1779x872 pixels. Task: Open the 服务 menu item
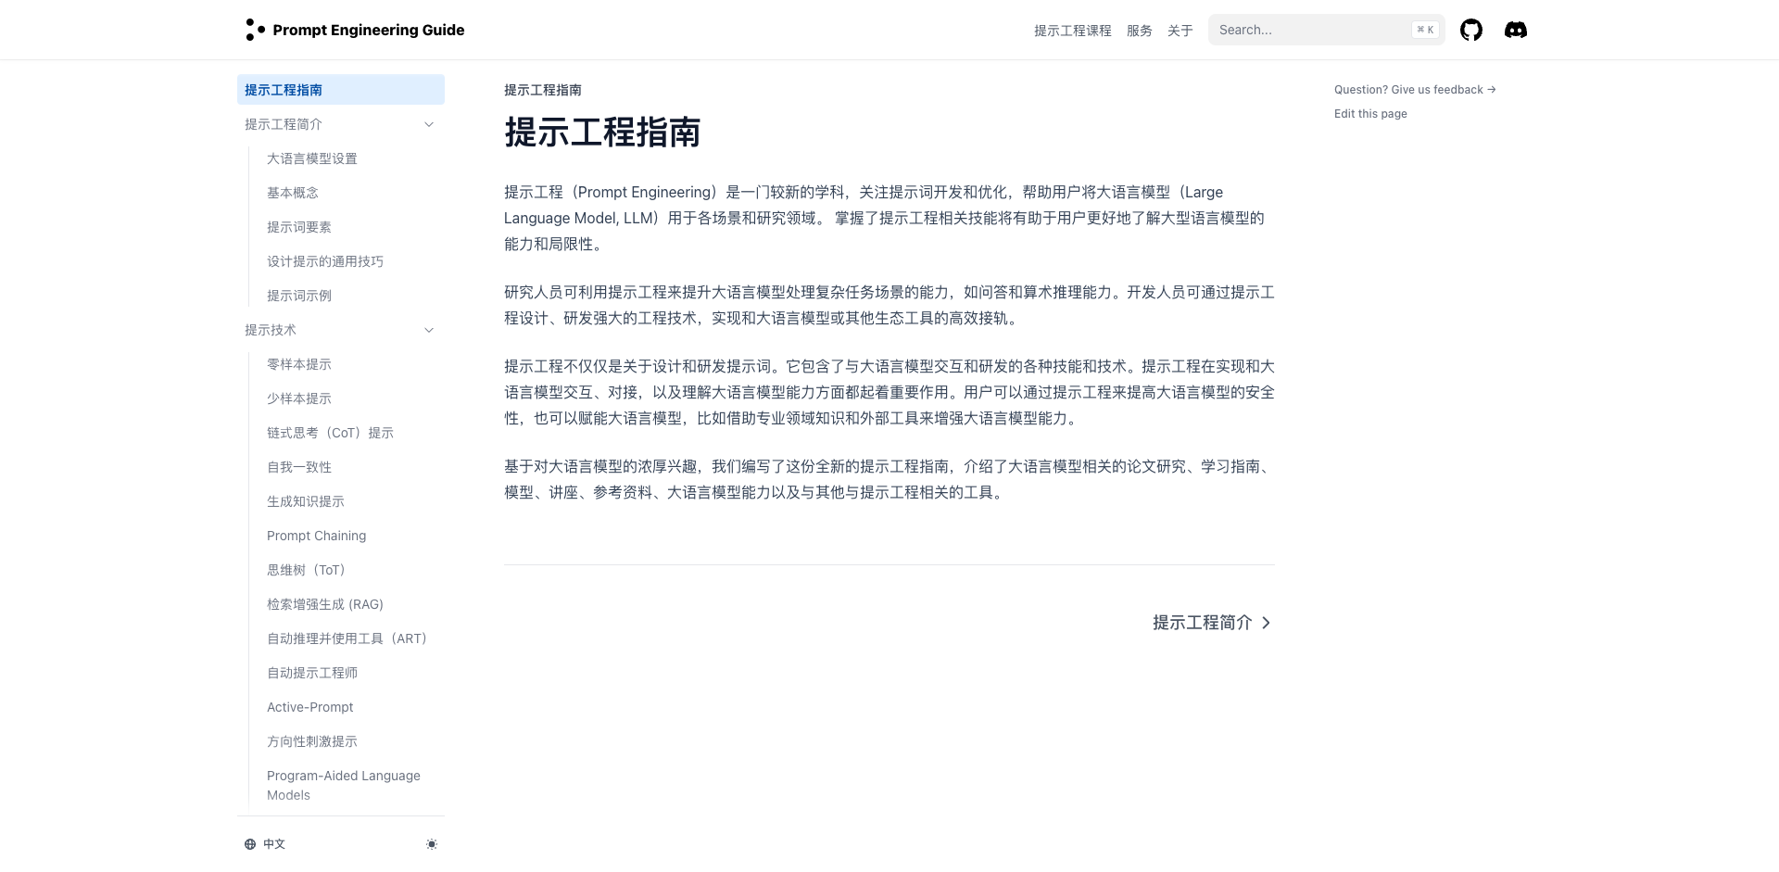1139,31
